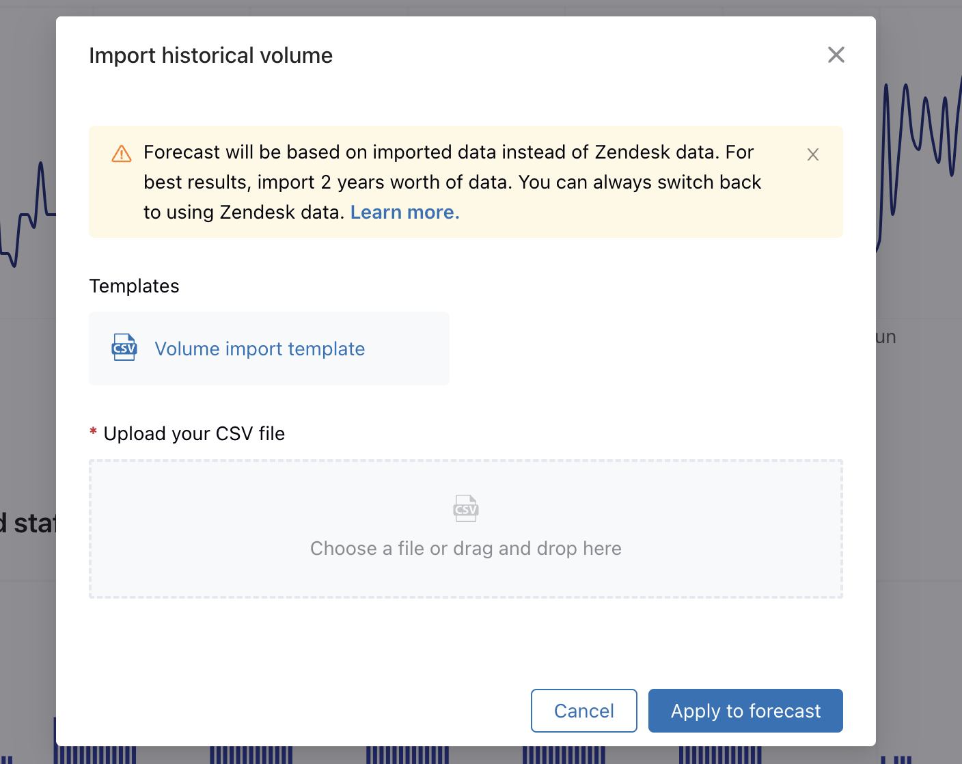Screen dimensions: 962x764
Task: Click the Cancel button
Action: click(584, 711)
